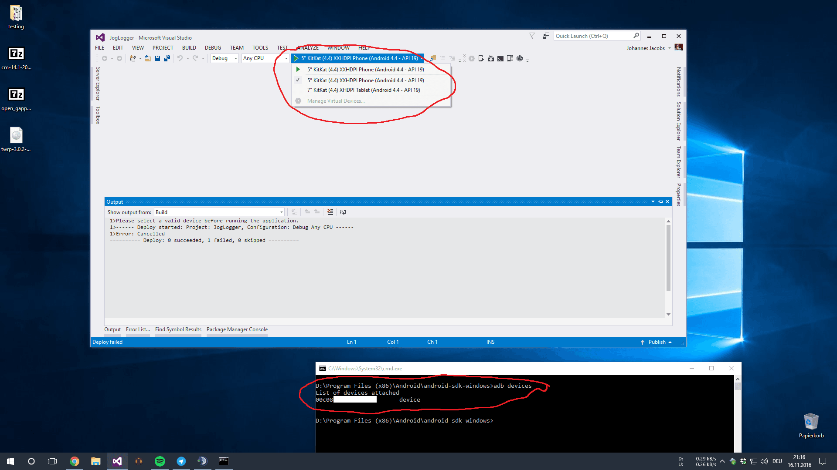Viewport: 837px width, 470px height.
Task: Select the first 5" KitKat XXHDPI Phone entry
Action: [x=371, y=70]
